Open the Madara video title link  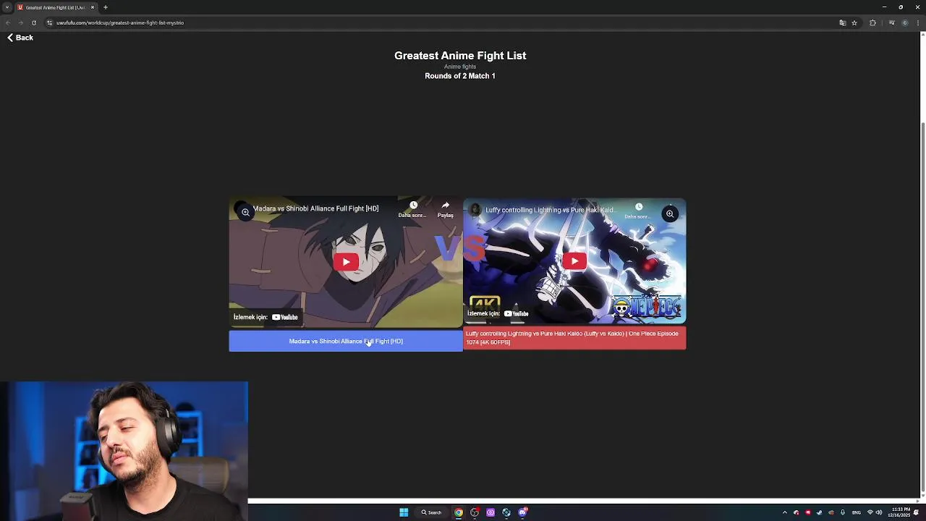pos(315,208)
